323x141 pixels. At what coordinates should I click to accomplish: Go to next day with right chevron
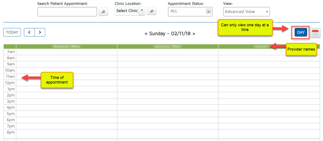tap(40, 32)
